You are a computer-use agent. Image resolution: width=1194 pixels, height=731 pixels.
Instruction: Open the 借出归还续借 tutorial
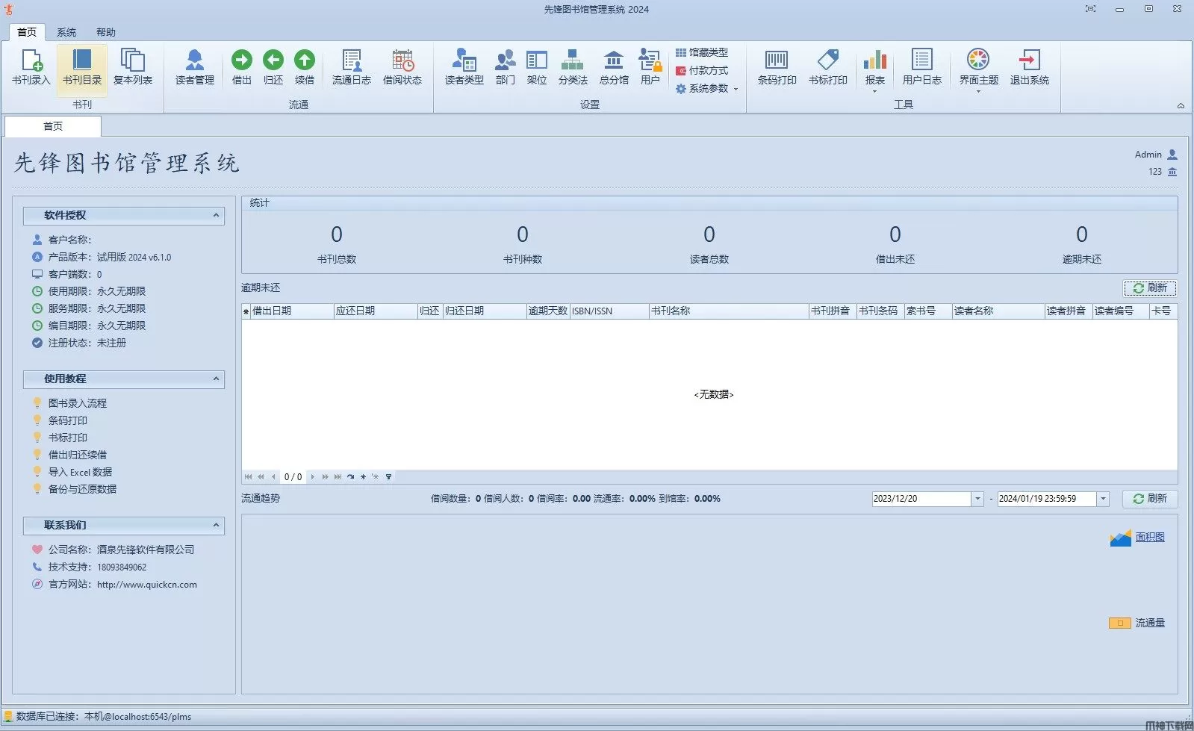(x=78, y=455)
